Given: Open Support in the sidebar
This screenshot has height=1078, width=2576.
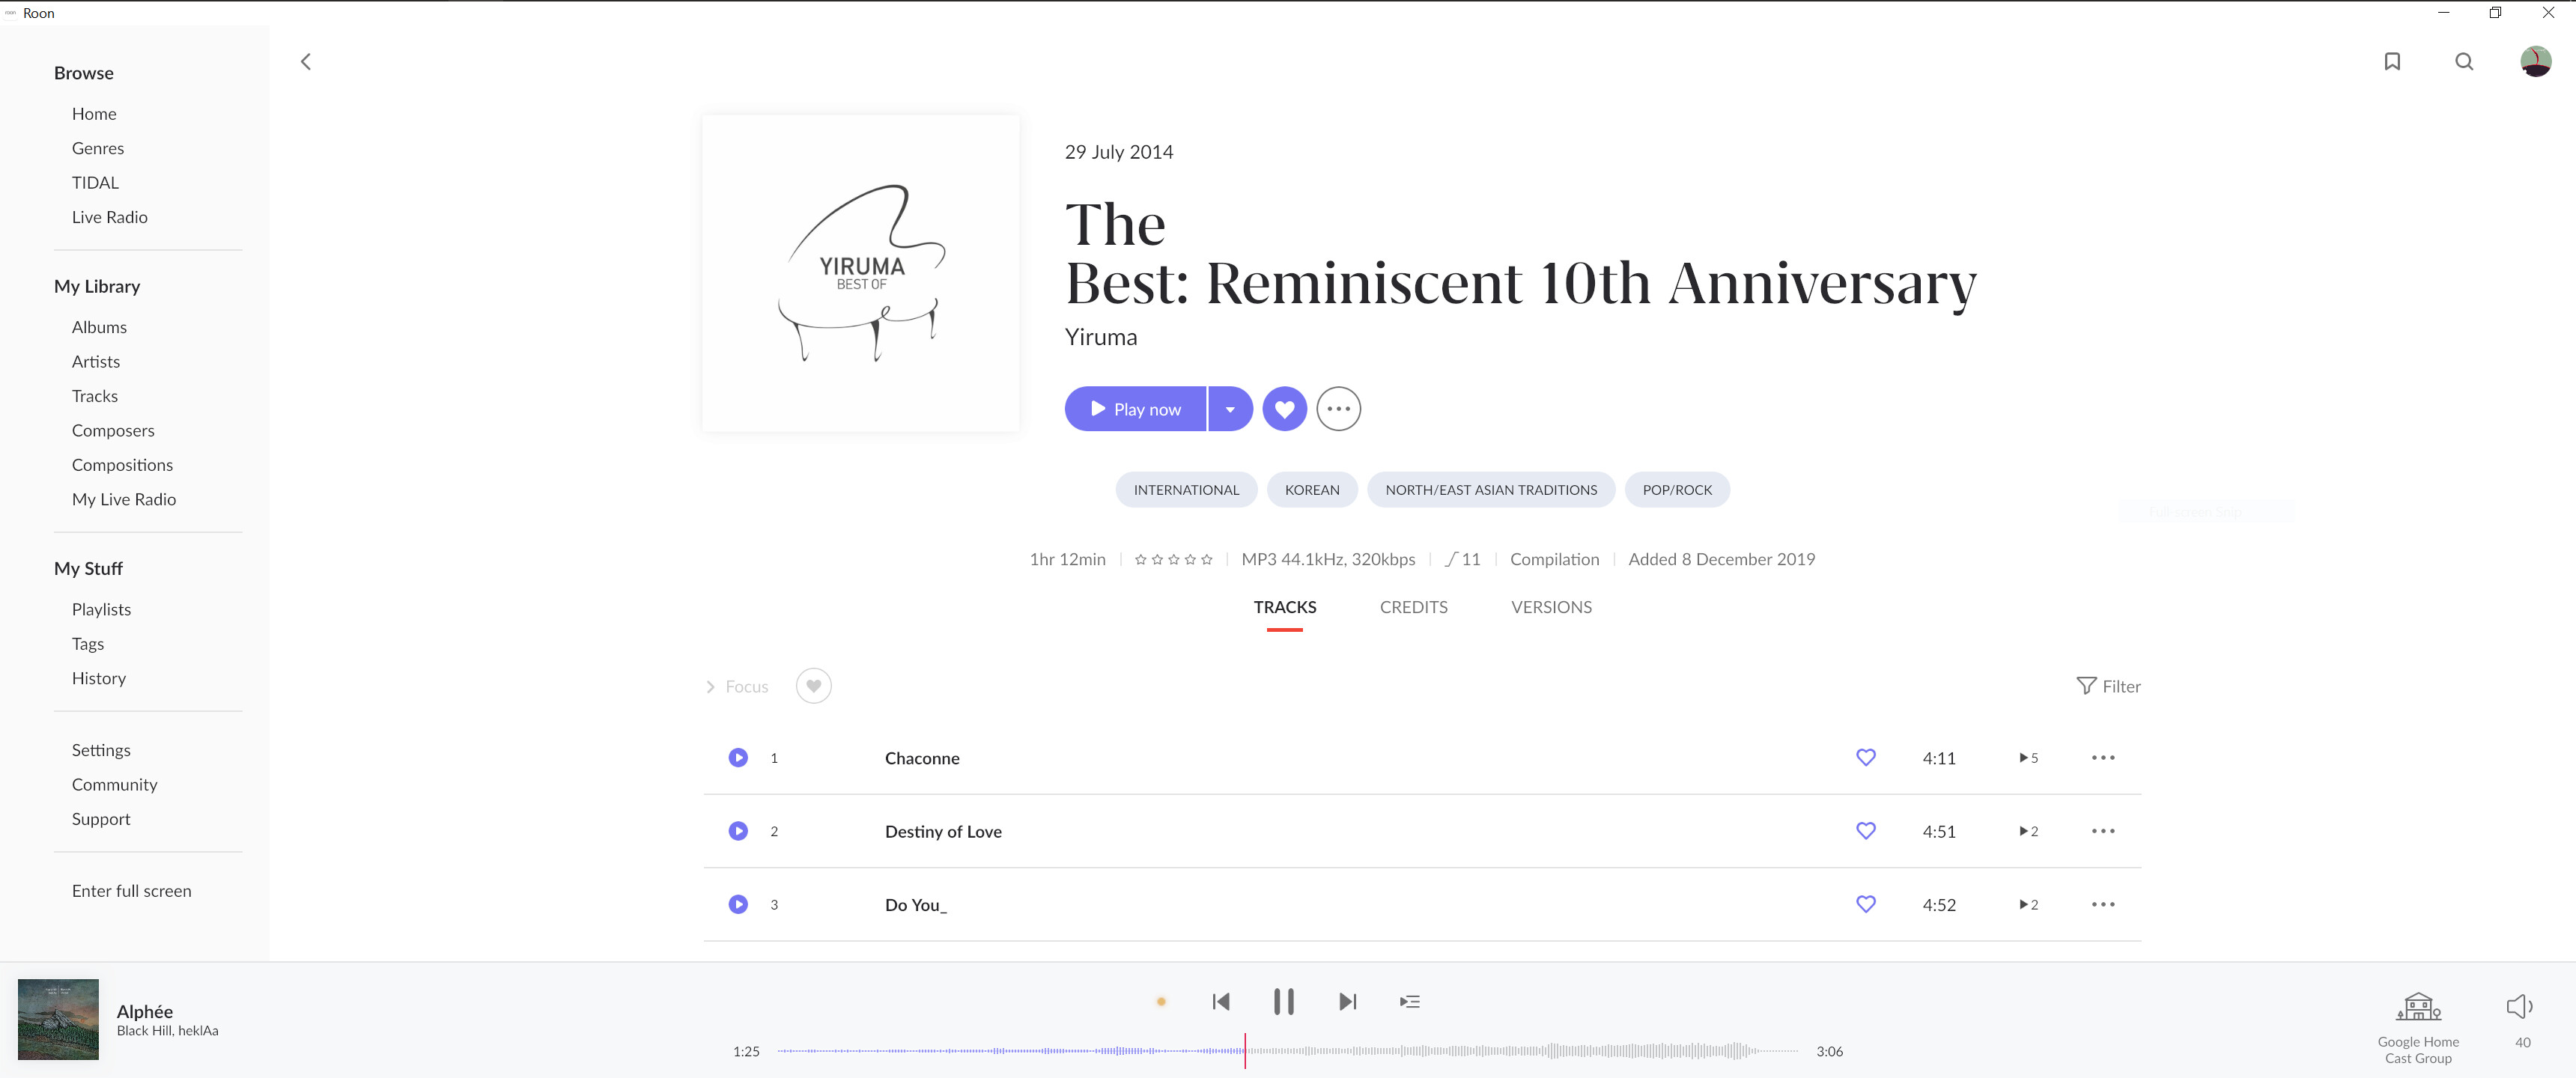Looking at the screenshot, I should pyautogui.click(x=101, y=819).
